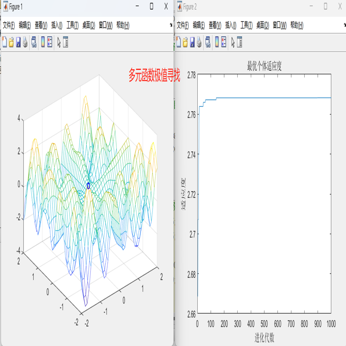Click y-axis label 适应度 in Figure 2
Viewport: 346px width, 346px height.
[x=183, y=194]
